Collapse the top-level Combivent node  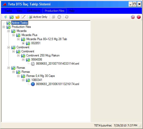tap(8, 47)
